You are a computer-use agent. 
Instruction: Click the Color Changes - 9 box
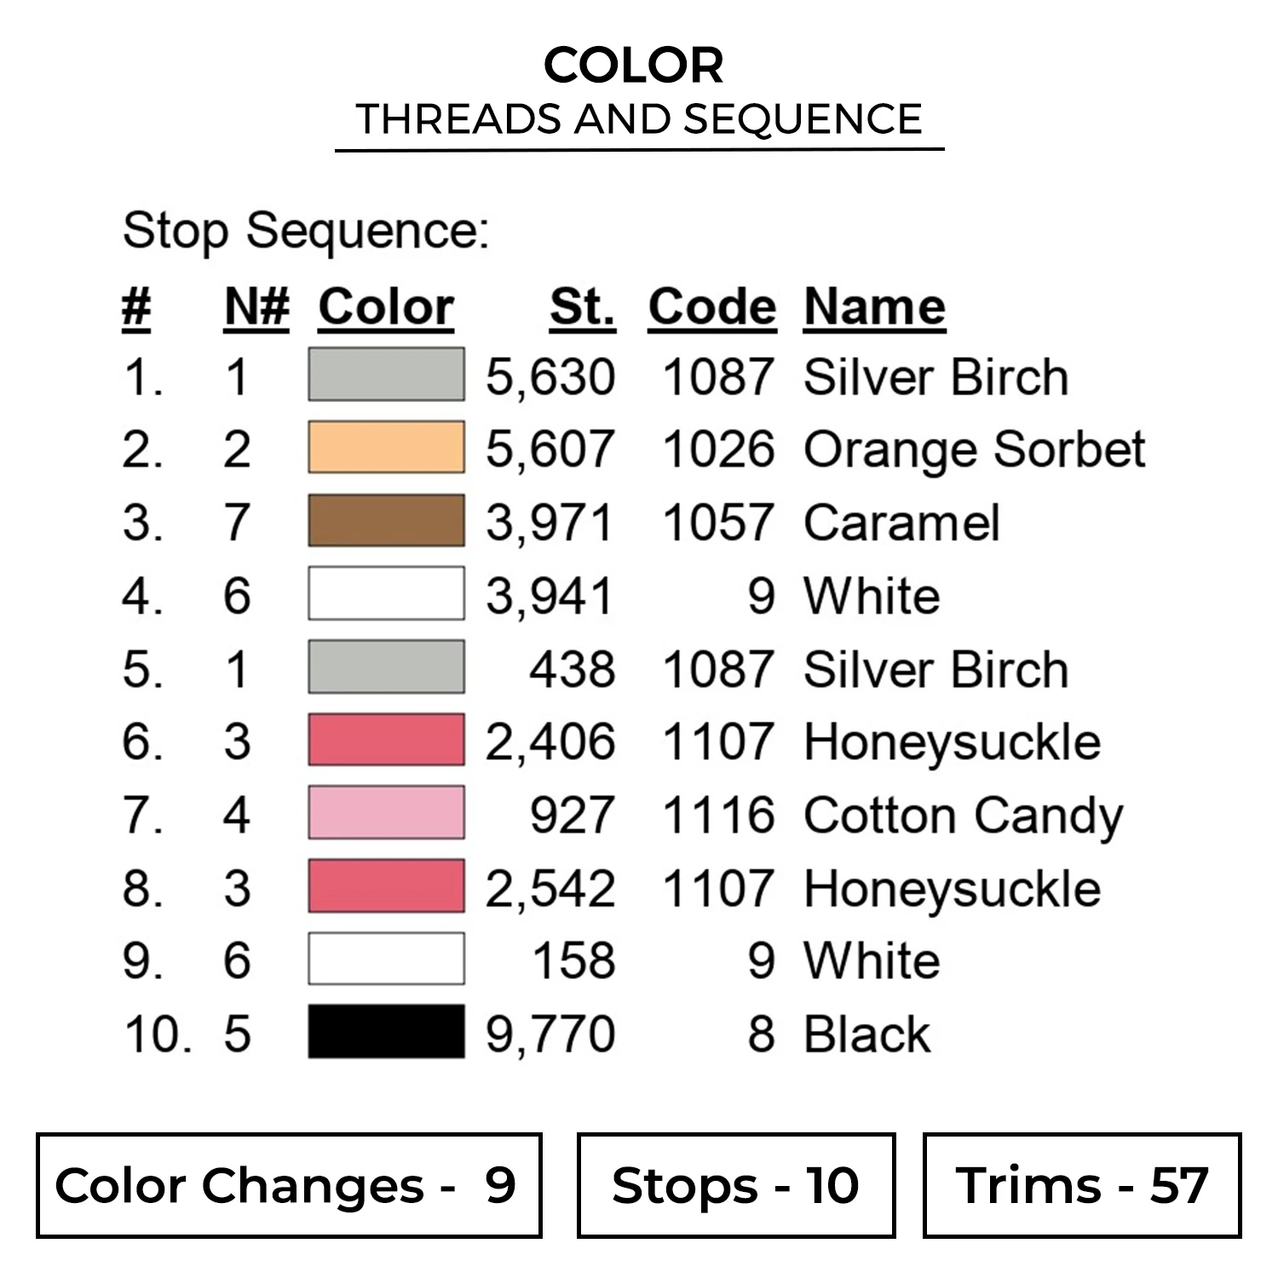click(289, 1185)
